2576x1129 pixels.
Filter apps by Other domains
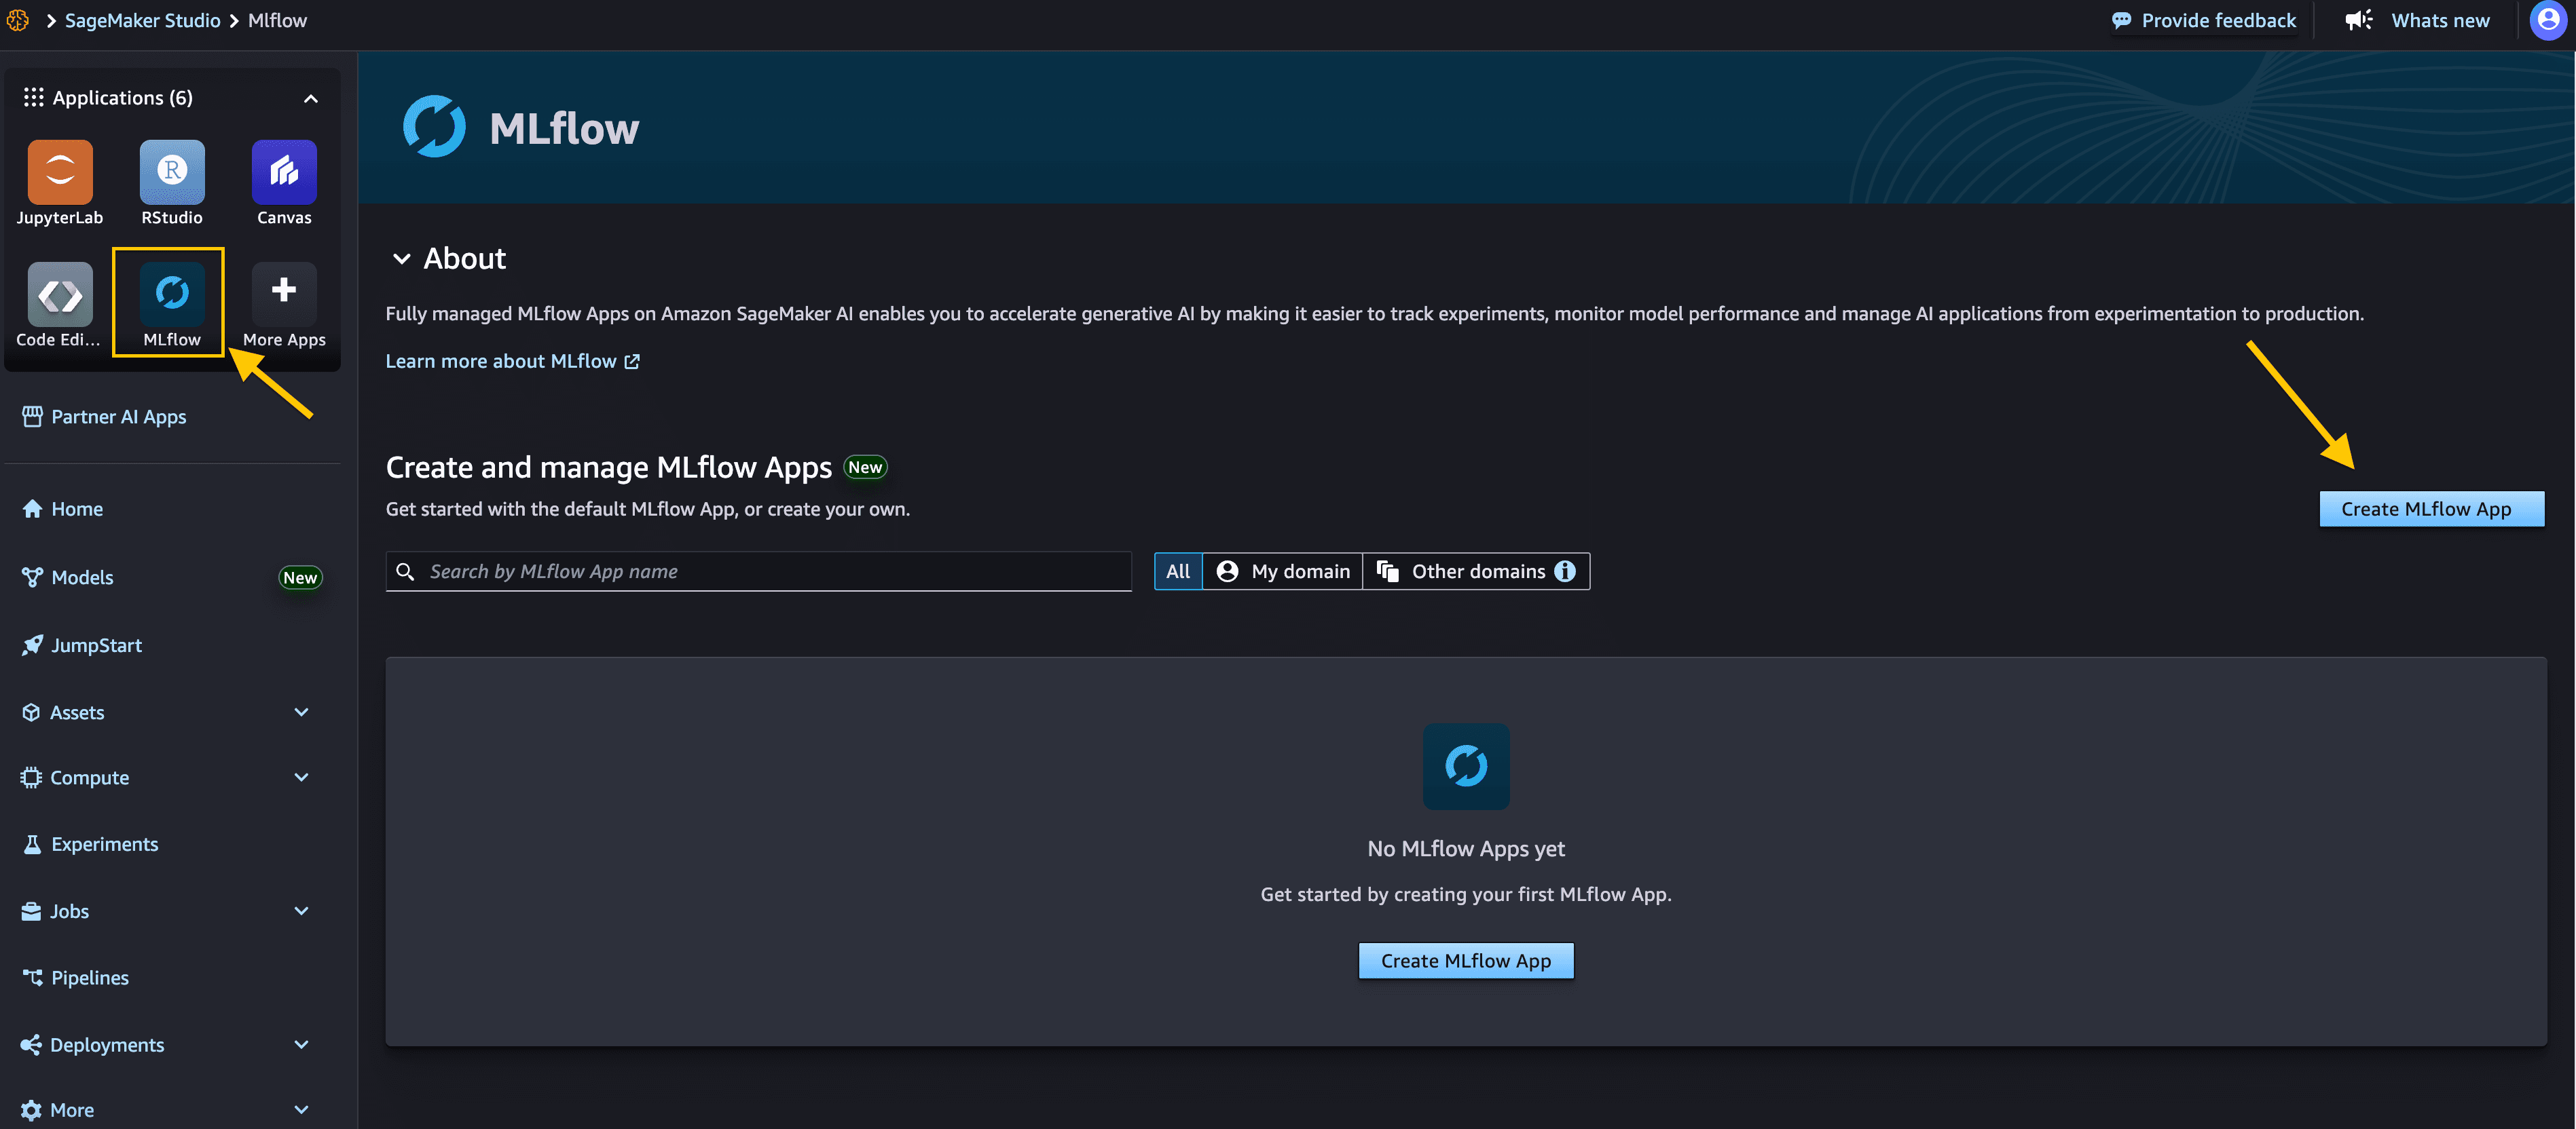(1476, 571)
